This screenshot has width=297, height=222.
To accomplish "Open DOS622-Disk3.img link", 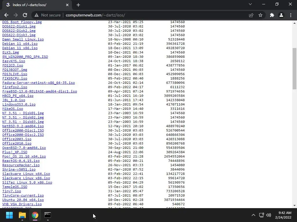I will [x=19, y=35].
